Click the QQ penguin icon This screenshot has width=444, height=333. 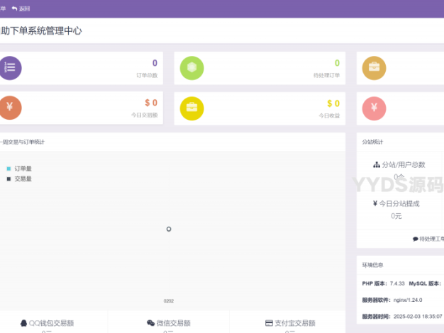(x=23, y=323)
